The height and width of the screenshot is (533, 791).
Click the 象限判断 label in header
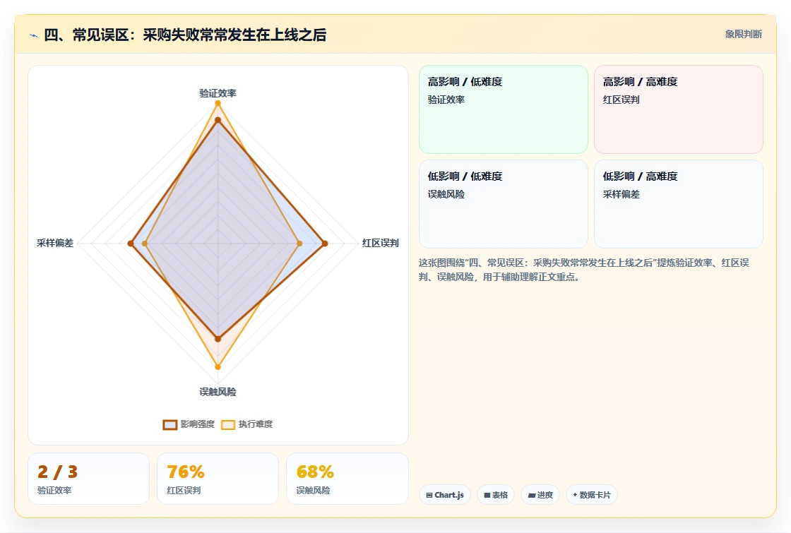(x=743, y=35)
